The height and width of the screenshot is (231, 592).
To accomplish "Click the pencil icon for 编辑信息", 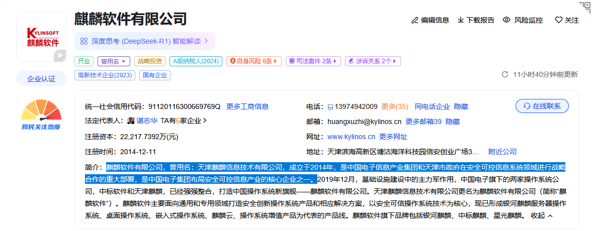I will click(x=415, y=21).
